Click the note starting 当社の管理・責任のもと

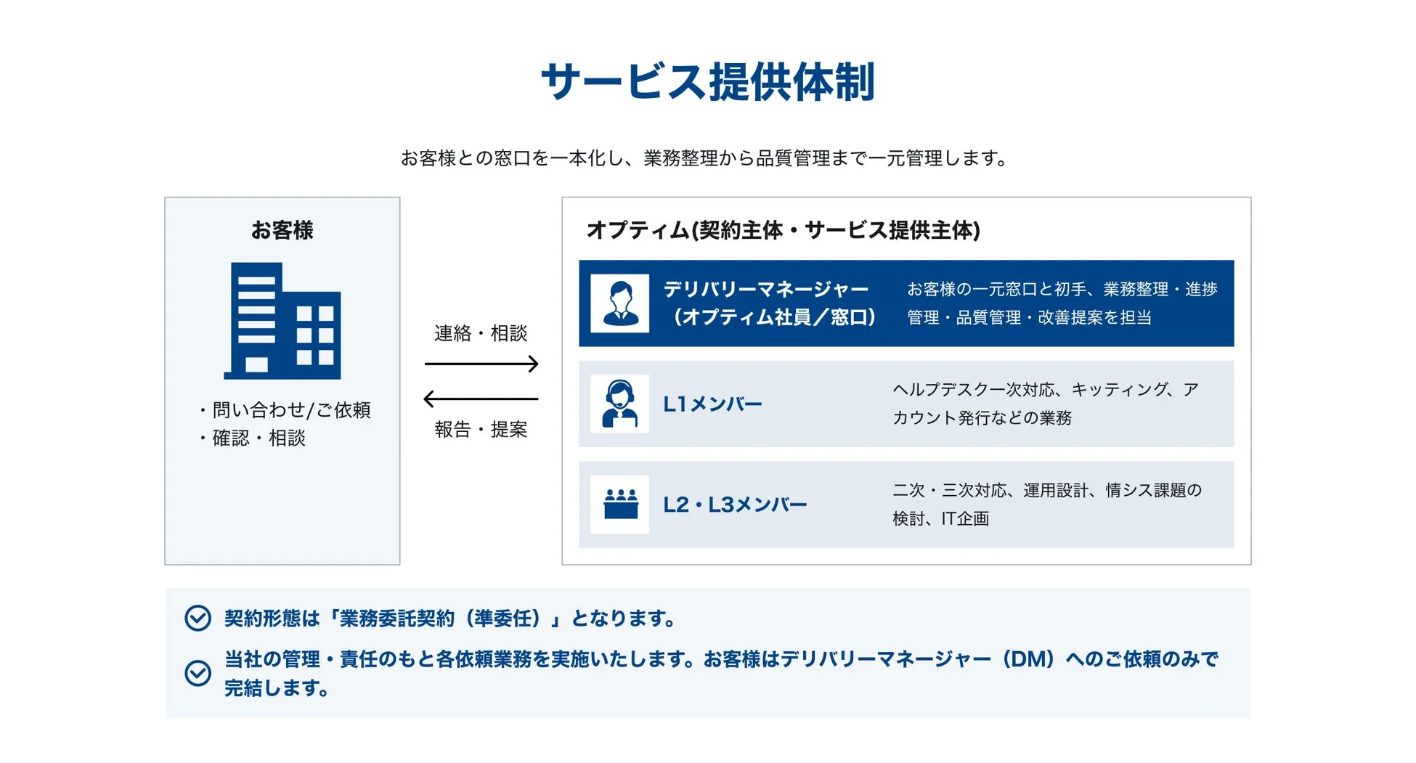(721, 673)
